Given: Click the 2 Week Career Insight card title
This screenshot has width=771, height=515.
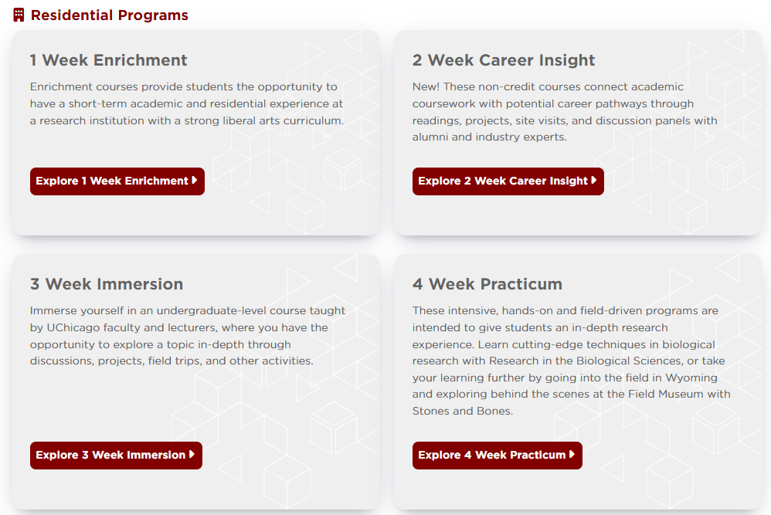Looking at the screenshot, I should pyautogui.click(x=504, y=60).
